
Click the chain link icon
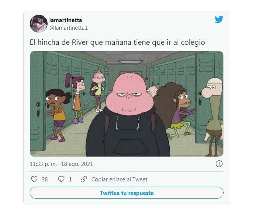tap(84, 179)
